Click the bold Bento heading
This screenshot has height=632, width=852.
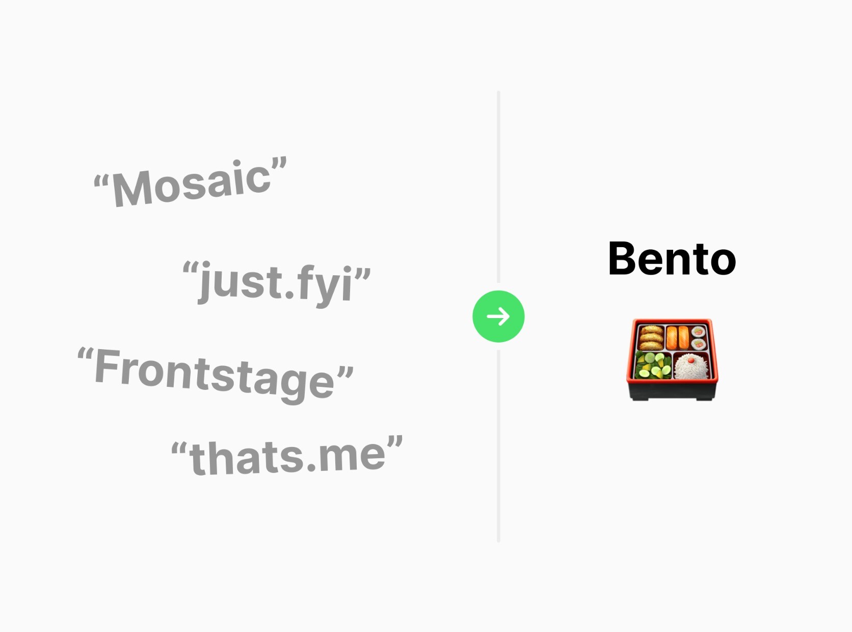pyautogui.click(x=672, y=259)
